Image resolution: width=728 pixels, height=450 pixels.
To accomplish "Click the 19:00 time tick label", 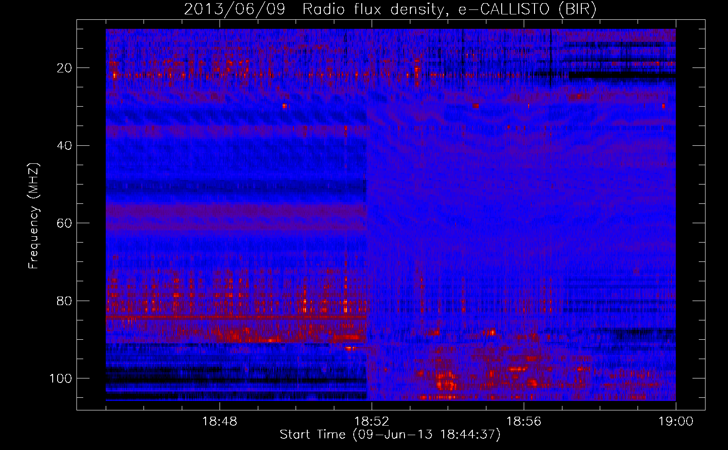I will [x=676, y=422].
